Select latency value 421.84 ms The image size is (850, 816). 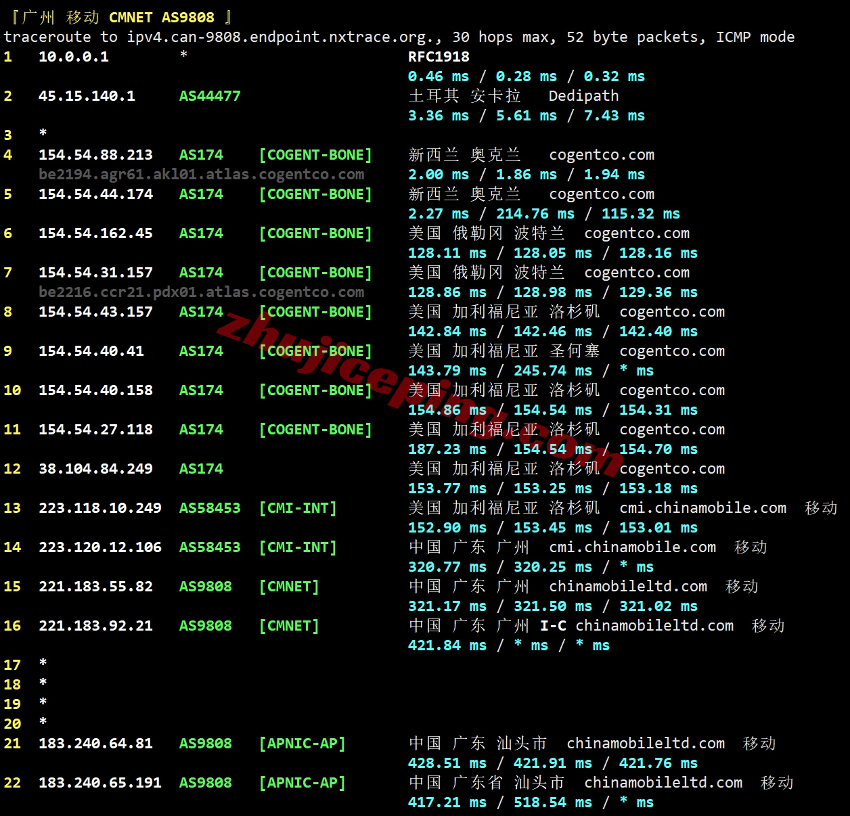coord(447,645)
